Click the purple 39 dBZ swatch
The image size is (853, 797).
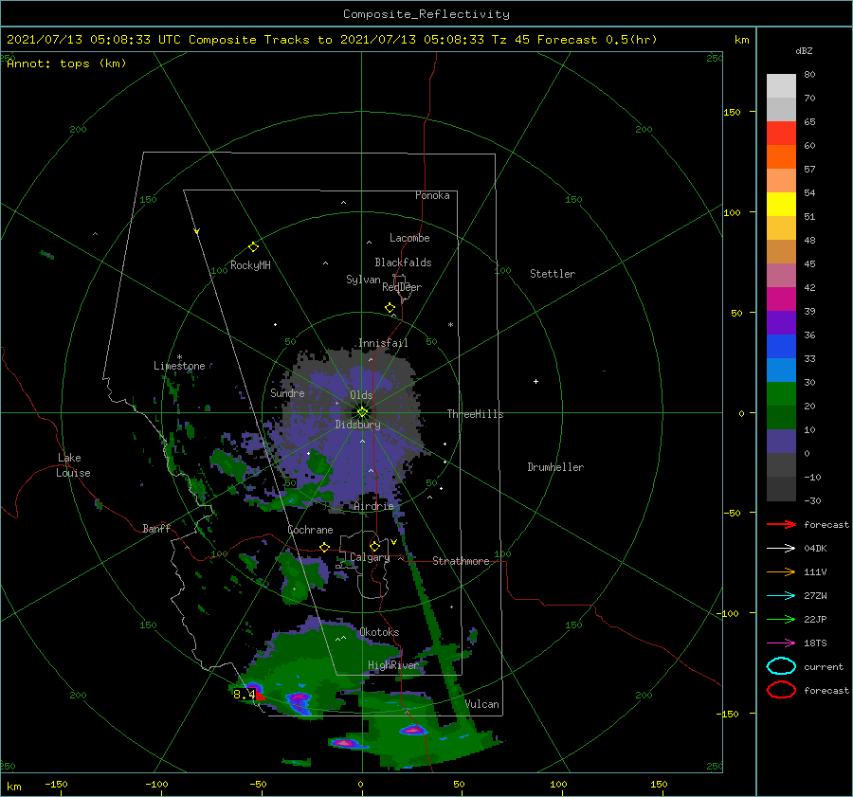[781, 322]
